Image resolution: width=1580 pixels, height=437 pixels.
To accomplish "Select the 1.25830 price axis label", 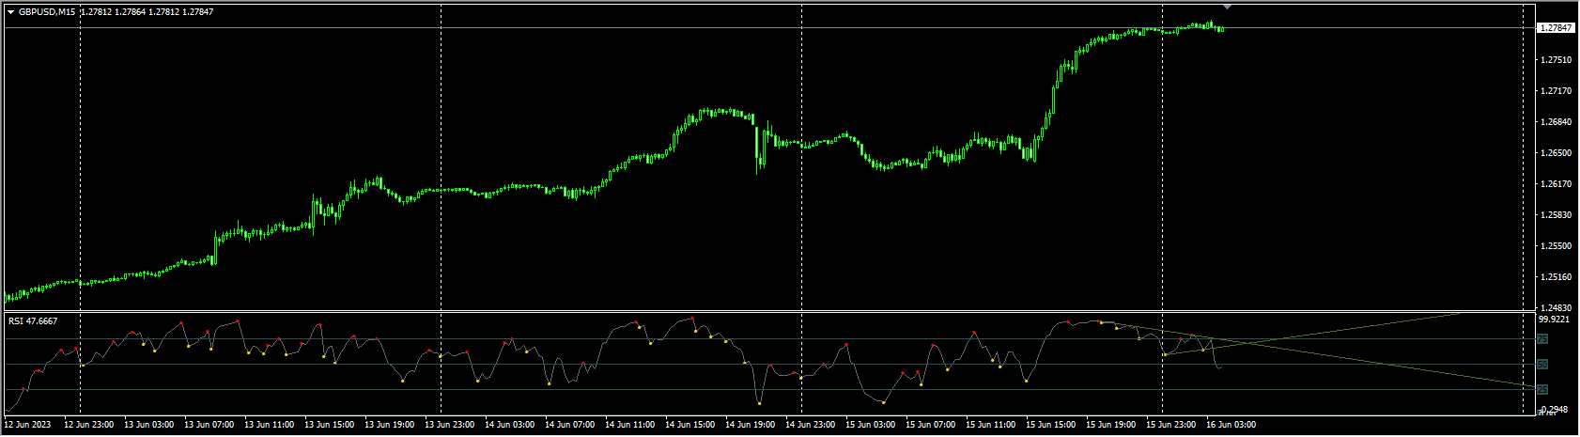I will (1556, 215).
